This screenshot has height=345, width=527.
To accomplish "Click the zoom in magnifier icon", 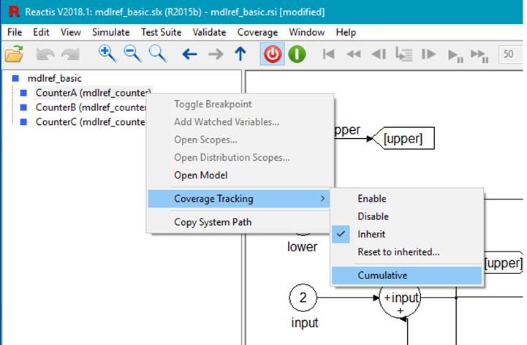I will [x=107, y=54].
